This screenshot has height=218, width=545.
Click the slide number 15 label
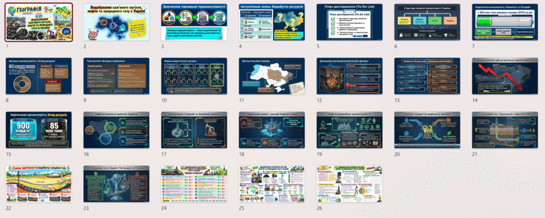pos(8,154)
